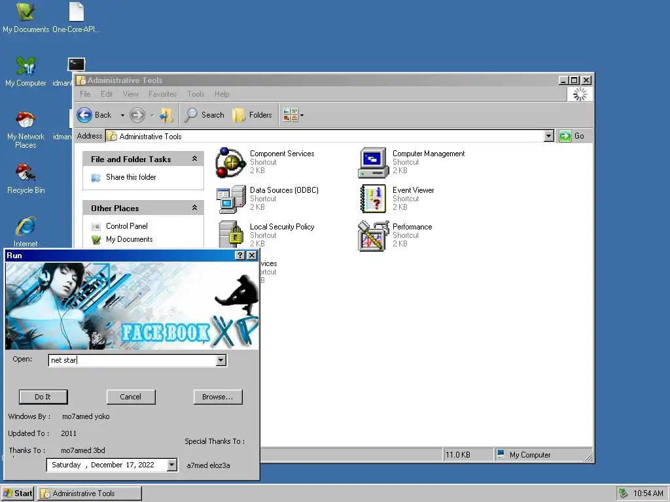Open the View menu

pyautogui.click(x=130, y=94)
